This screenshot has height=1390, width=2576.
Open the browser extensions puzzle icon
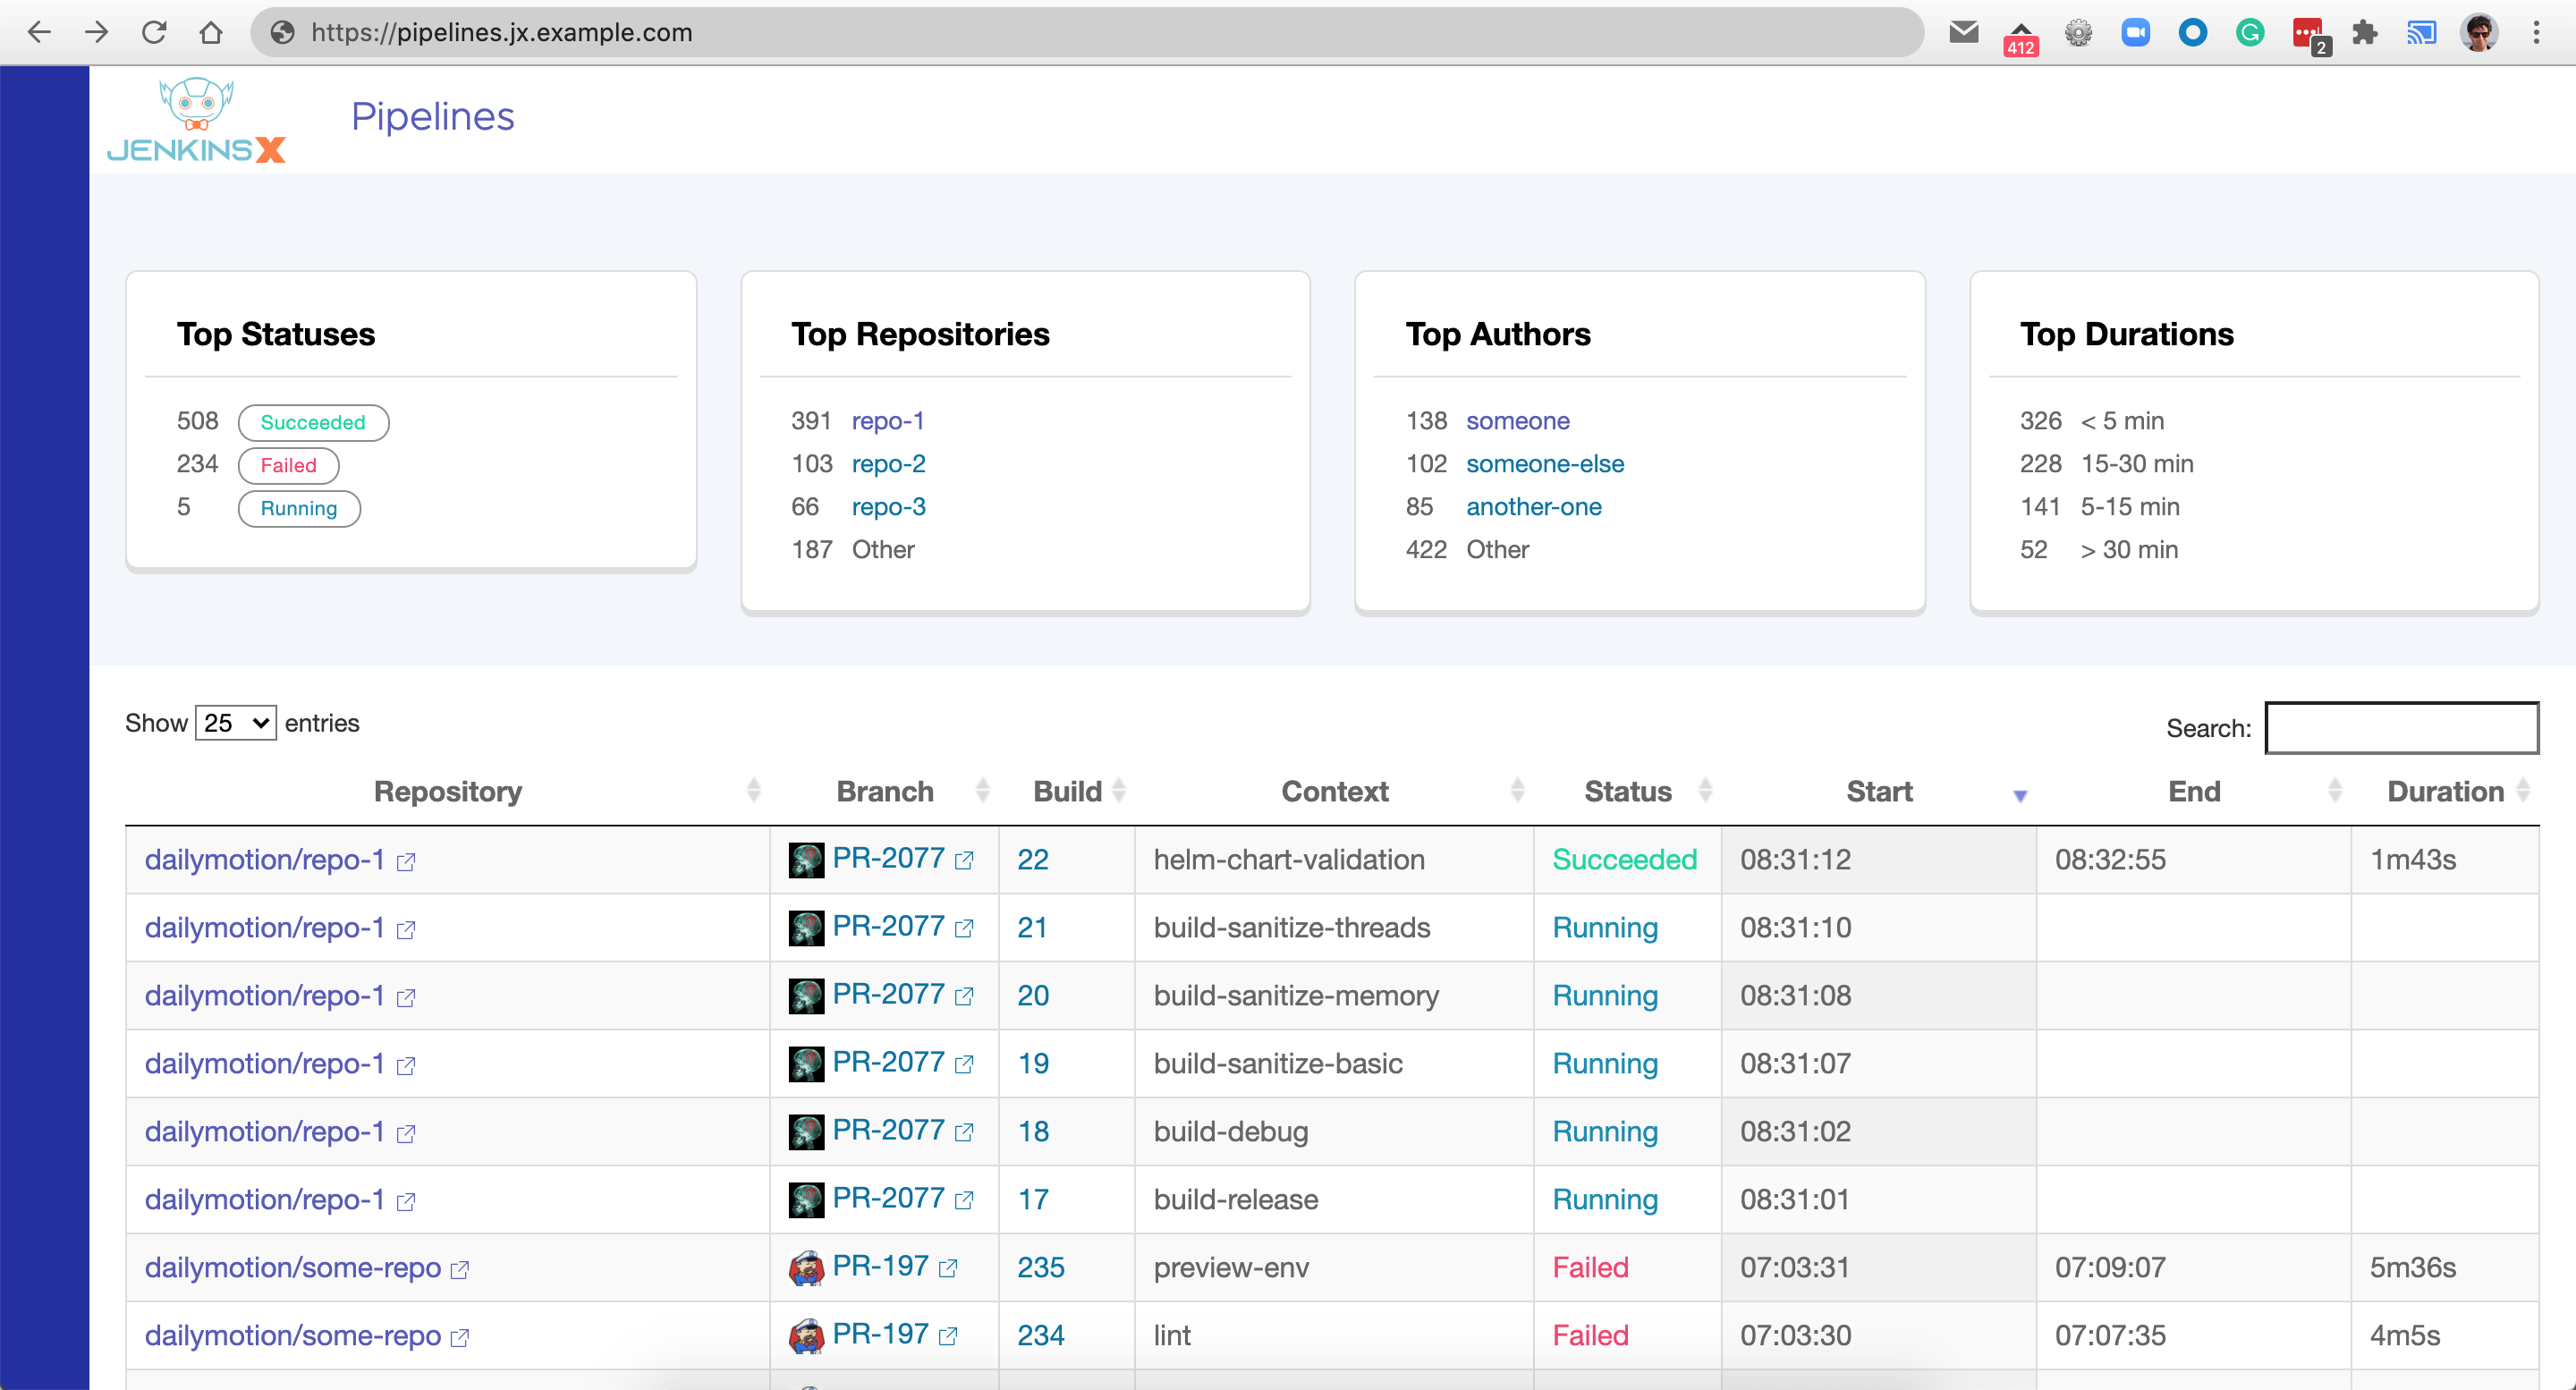point(2364,32)
